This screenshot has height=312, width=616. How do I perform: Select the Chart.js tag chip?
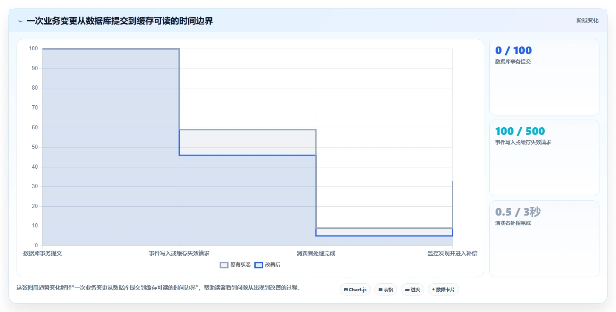pos(355,290)
